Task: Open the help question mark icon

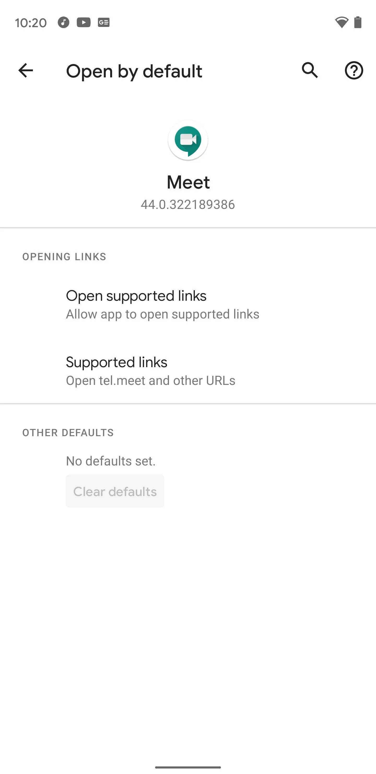Action: click(354, 71)
